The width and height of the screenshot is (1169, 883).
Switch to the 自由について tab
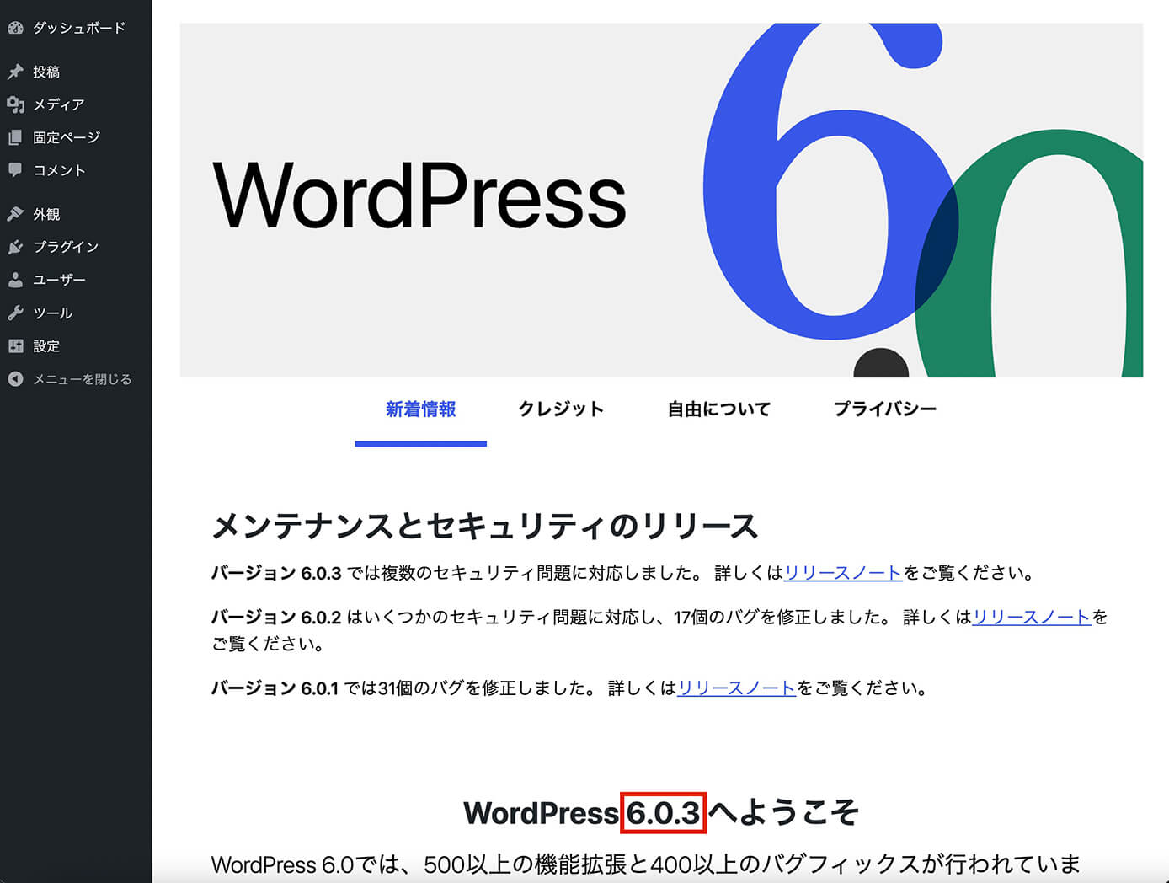click(x=719, y=410)
